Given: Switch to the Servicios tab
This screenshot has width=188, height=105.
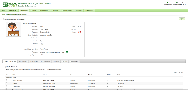Looking at the screenshot, I should [56, 62].
